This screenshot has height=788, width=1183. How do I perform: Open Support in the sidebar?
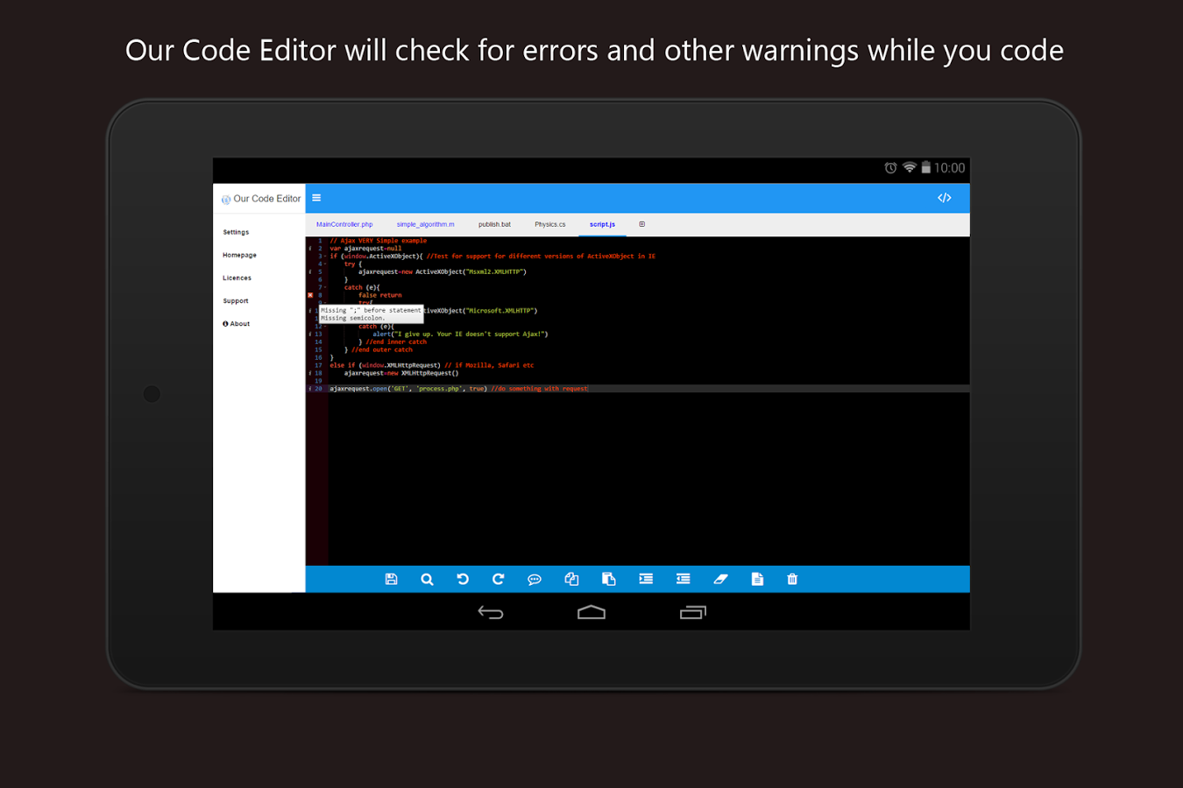click(236, 300)
